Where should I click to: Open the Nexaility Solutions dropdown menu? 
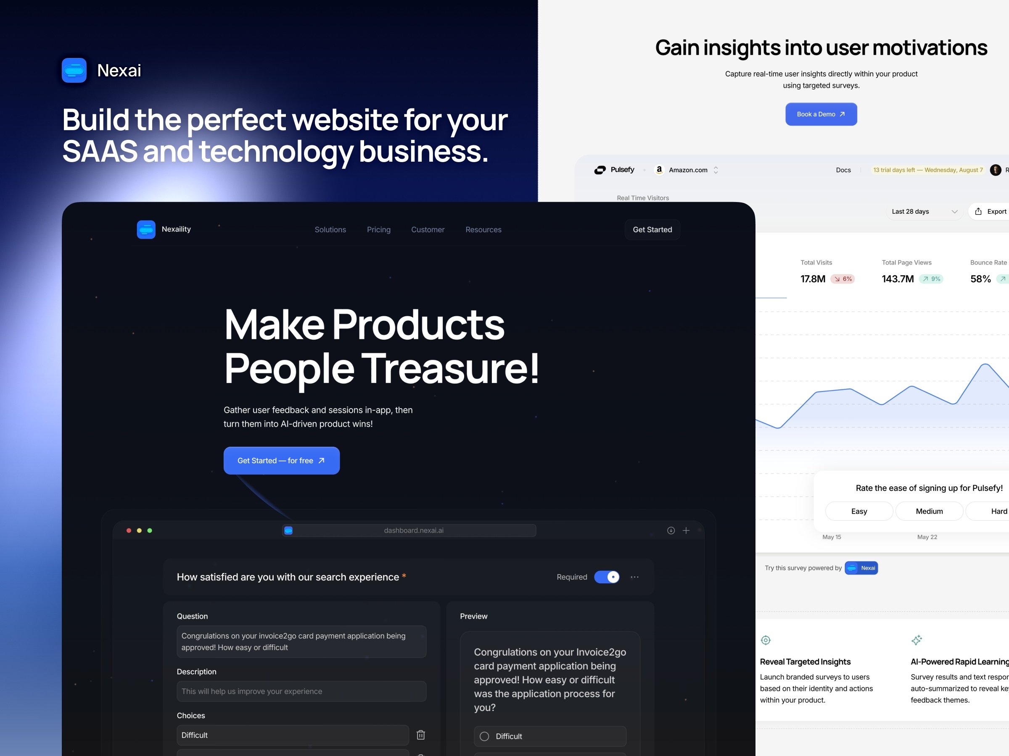click(x=330, y=229)
